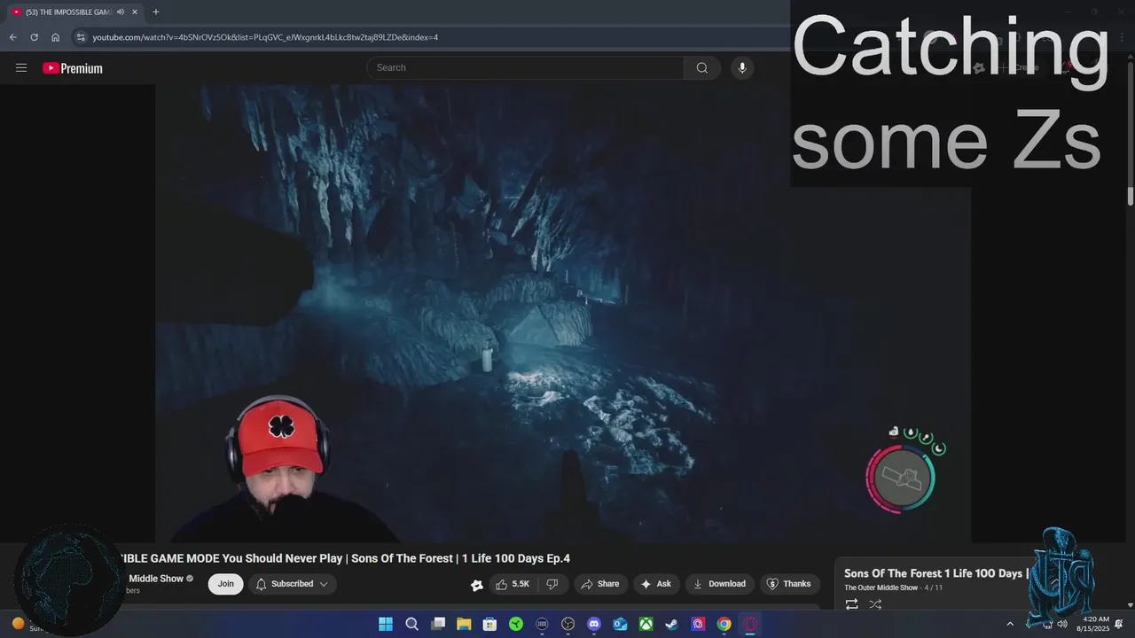The image size is (1135, 638).
Task: Click the icon left of like button
Action: tap(477, 585)
